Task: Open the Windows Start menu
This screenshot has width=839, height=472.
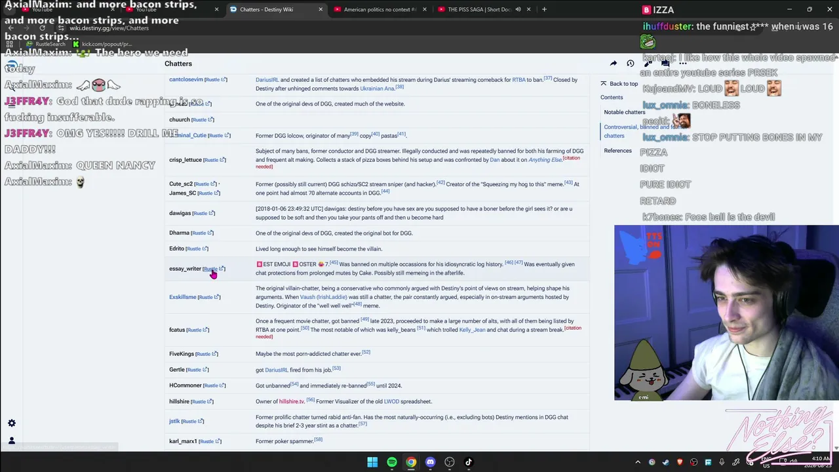Action: [x=372, y=462]
